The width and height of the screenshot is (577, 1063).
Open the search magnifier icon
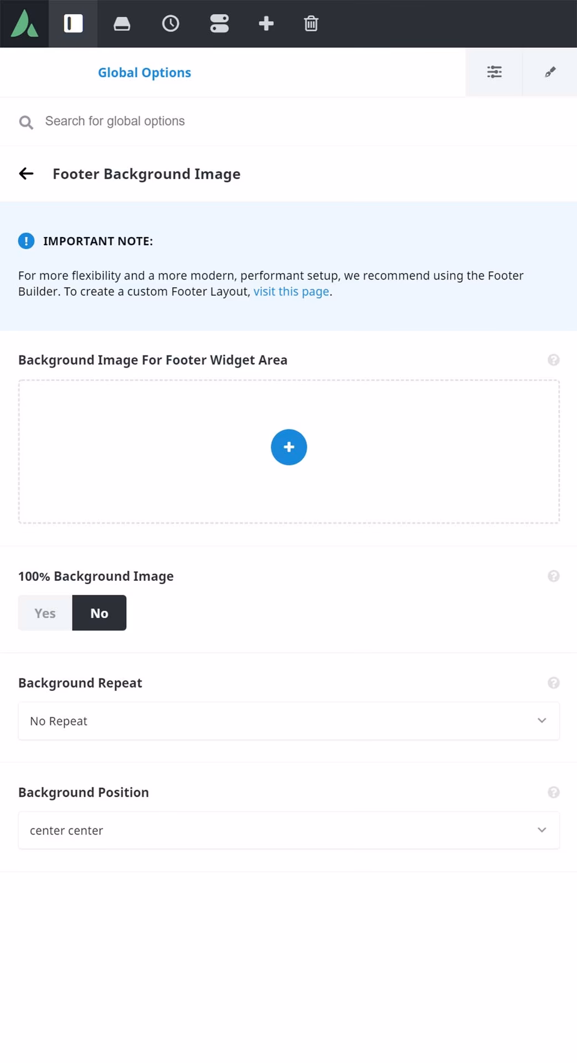26,121
